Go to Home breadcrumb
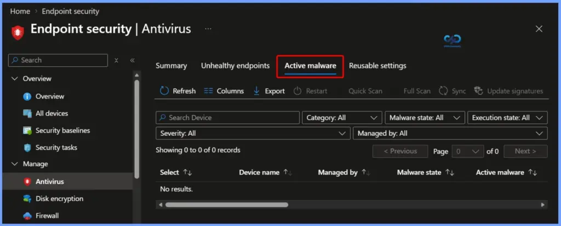561x226 pixels. click(x=20, y=11)
